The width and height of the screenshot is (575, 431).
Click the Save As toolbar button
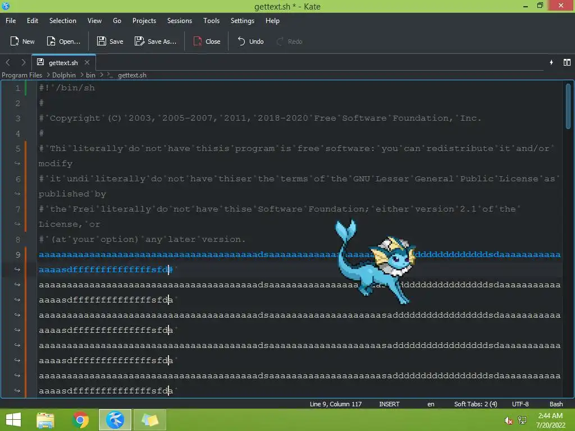click(156, 42)
